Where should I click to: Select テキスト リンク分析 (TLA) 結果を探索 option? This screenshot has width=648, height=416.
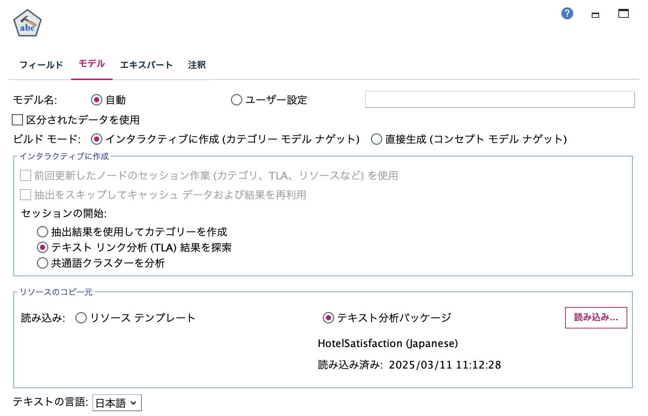41,248
